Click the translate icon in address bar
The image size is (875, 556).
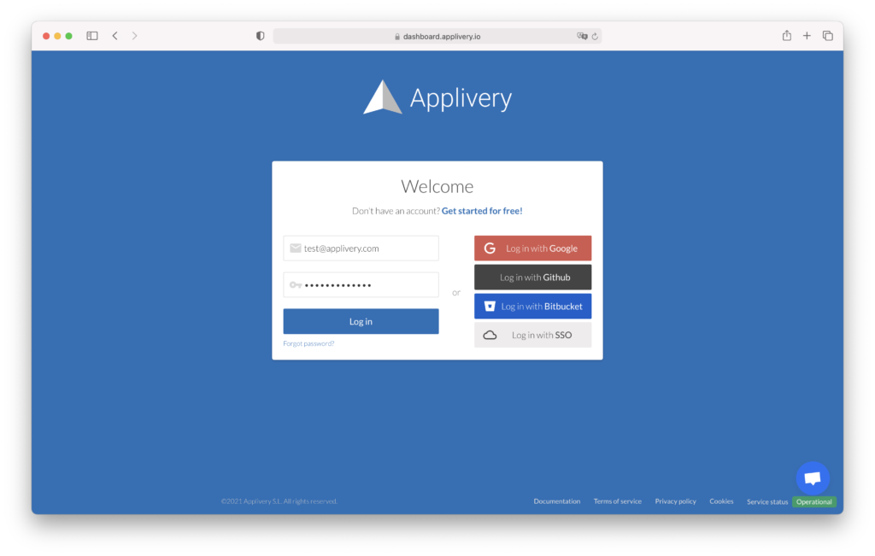coord(582,36)
